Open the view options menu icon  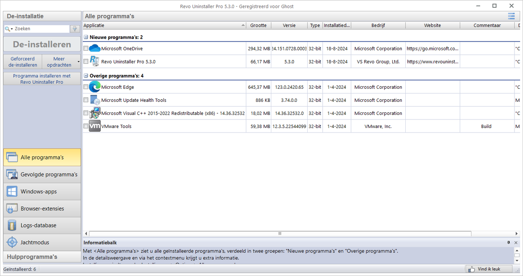[x=511, y=16]
